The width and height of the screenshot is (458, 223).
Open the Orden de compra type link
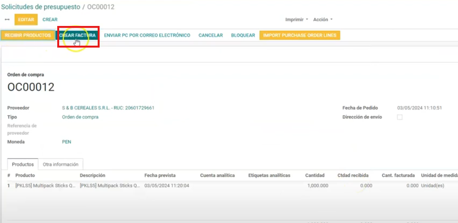[x=80, y=117]
